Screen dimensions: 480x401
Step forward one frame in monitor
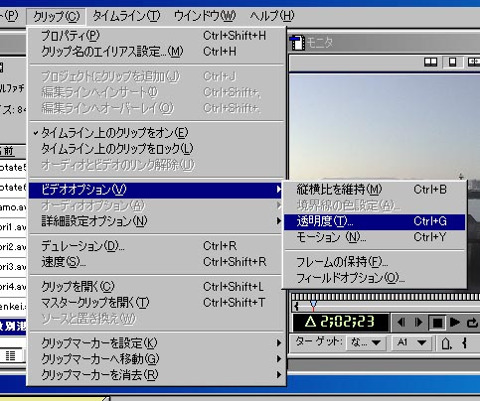tap(418, 322)
